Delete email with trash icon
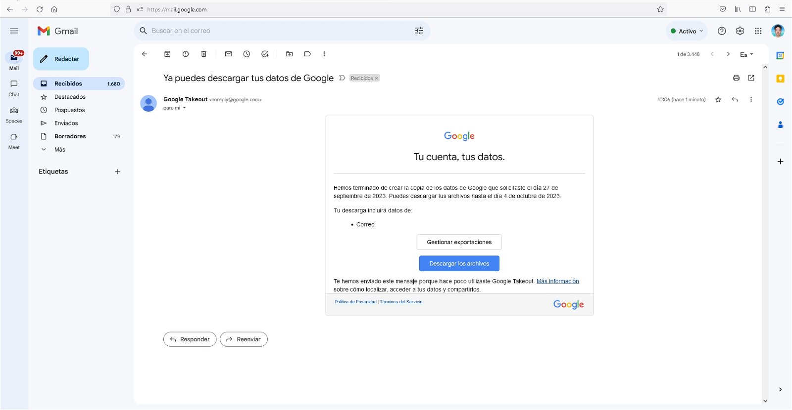 [203, 54]
